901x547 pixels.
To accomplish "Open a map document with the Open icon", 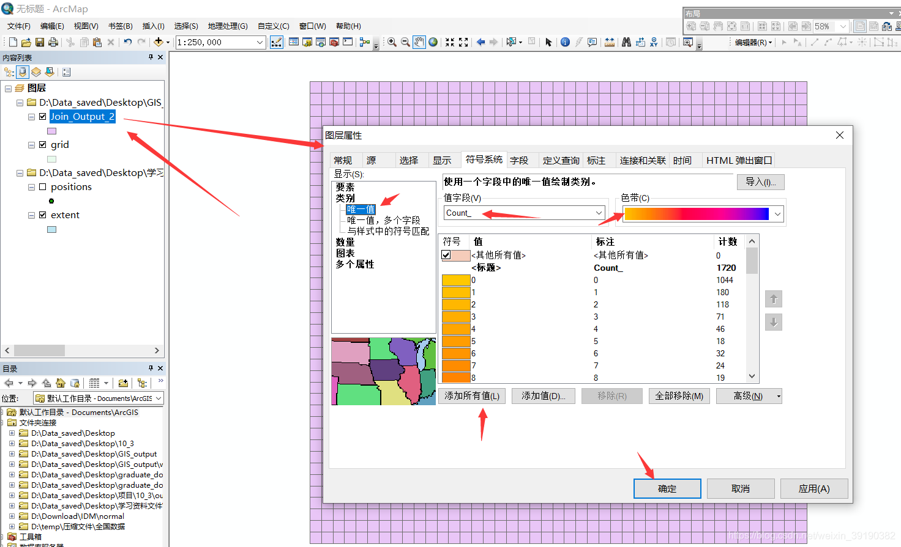I will [26, 42].
